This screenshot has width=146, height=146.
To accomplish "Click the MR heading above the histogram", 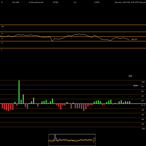I will coord(130,76).
